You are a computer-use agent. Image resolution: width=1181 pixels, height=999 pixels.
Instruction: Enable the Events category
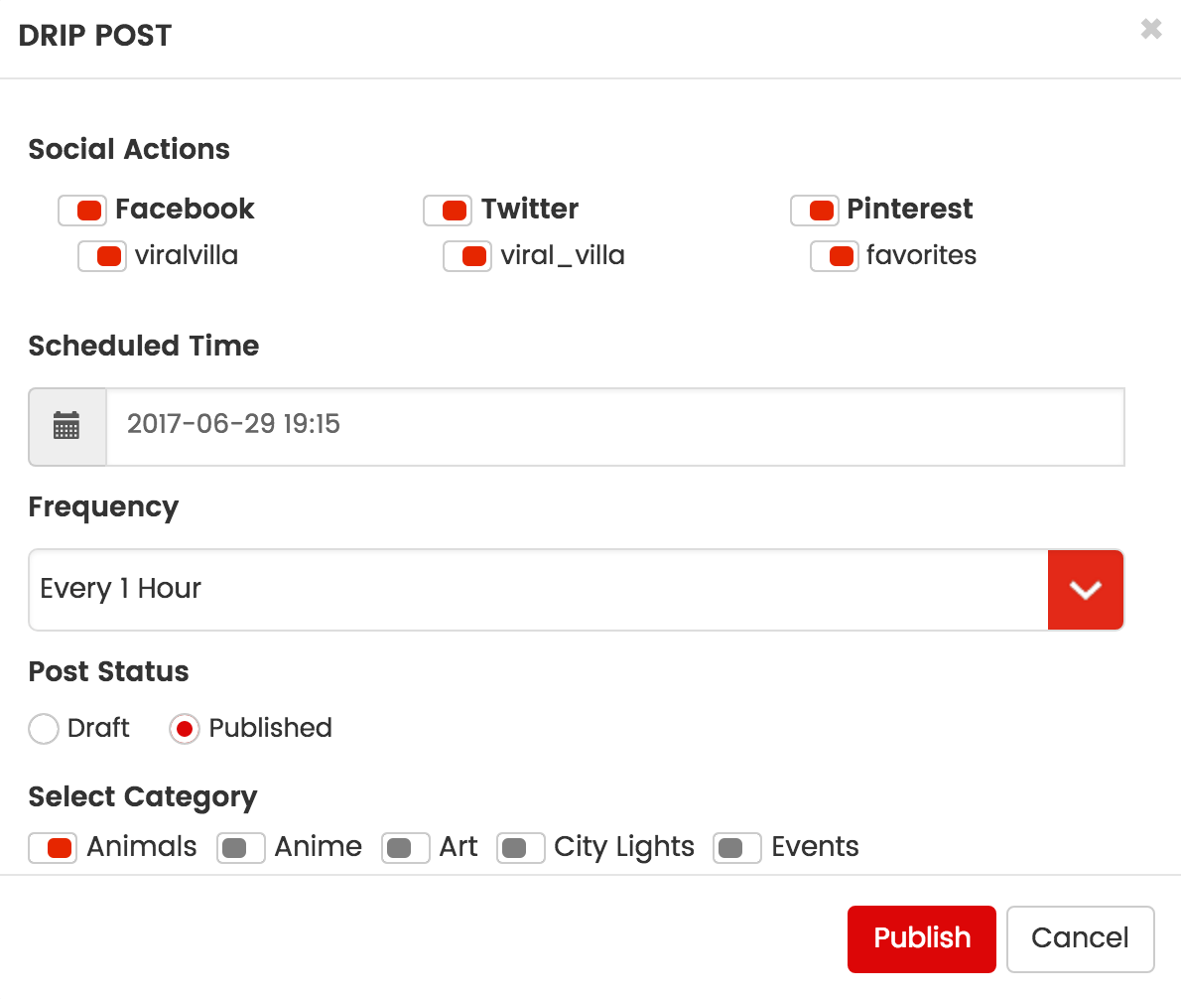coord(737,848)
